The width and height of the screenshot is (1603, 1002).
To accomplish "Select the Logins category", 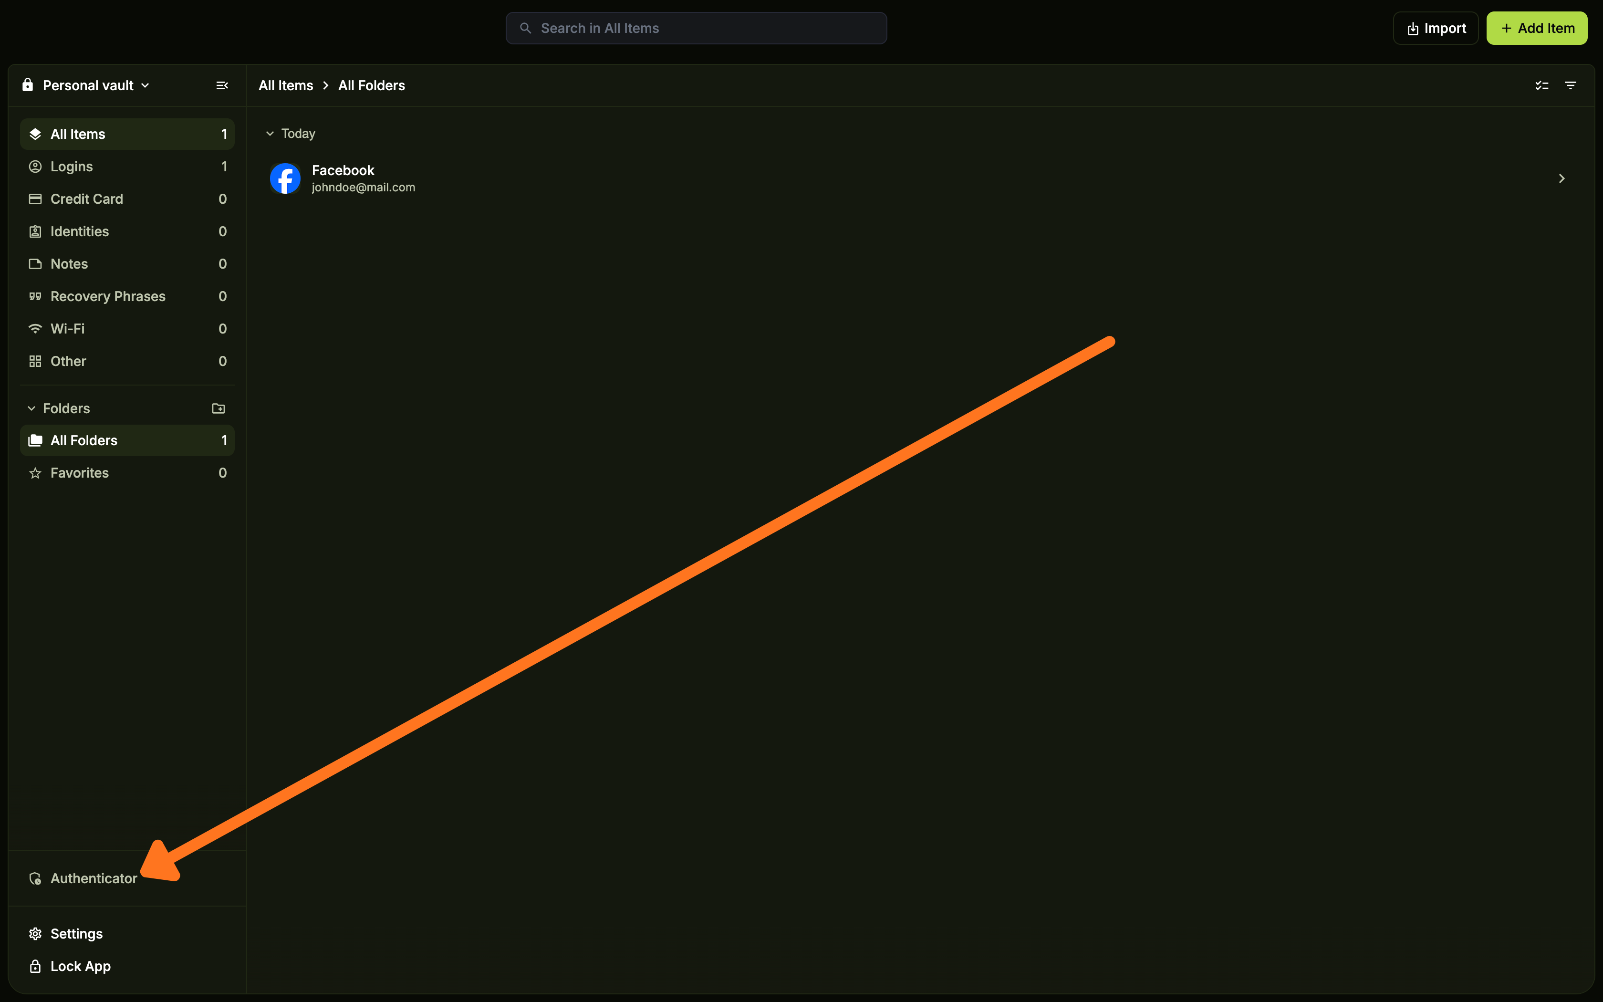I will [127, 167].
